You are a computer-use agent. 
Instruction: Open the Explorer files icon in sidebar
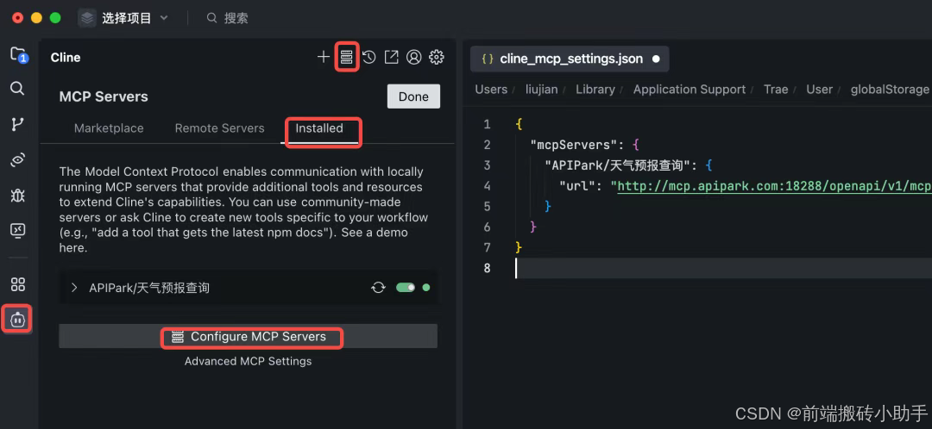(x=18, y=54)
